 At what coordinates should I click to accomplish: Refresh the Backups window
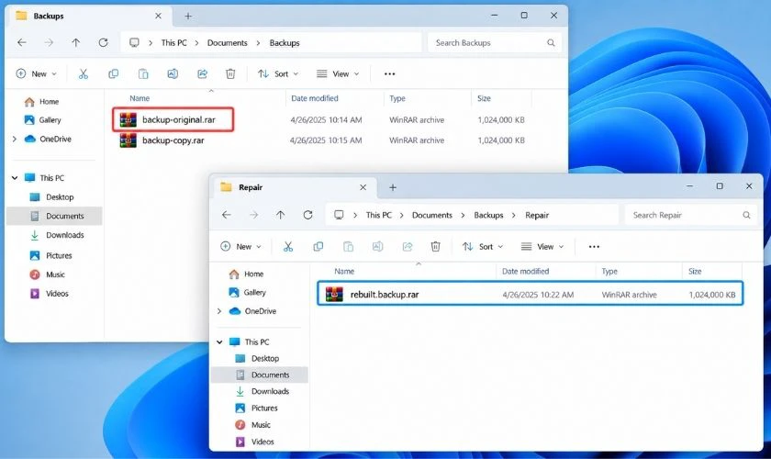pos(103,43)
